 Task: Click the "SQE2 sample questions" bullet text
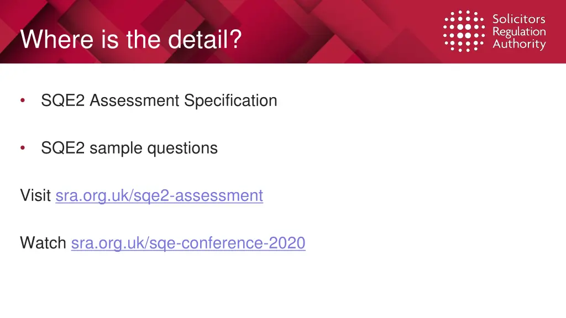[x=129, y=148]
